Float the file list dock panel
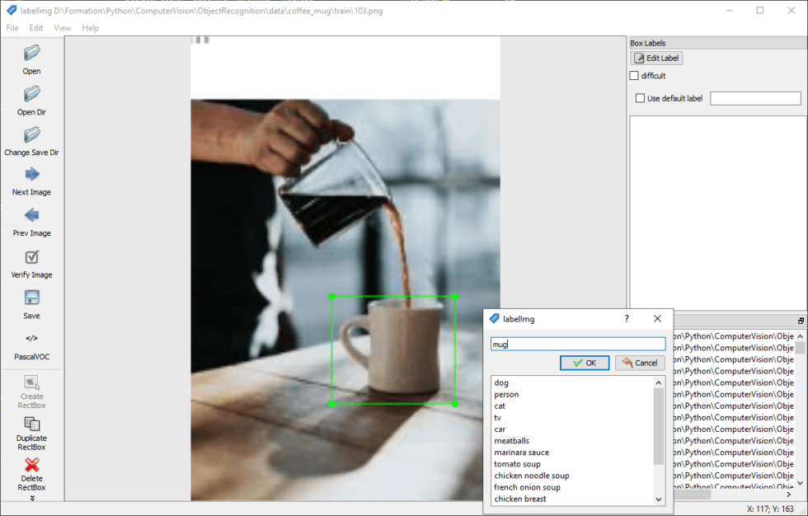This screenshot has height=516, width=808. pos(800,321)
